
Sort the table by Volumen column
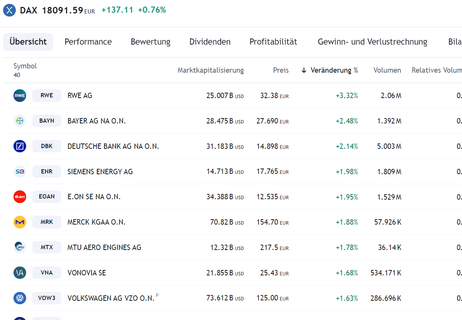pos(387,70)
